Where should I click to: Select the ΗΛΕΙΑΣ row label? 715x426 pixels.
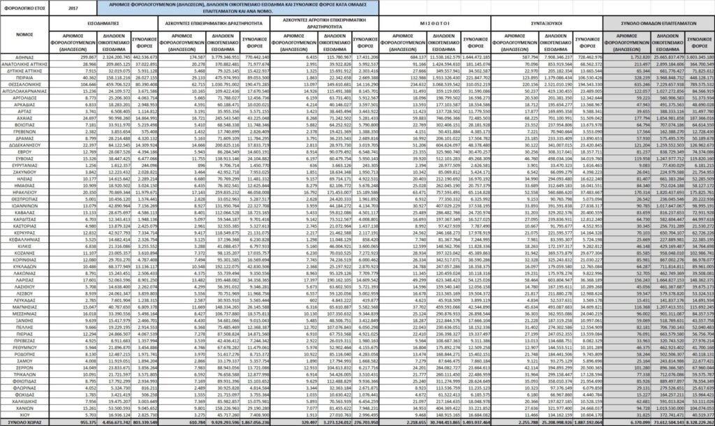pos(24,179)
